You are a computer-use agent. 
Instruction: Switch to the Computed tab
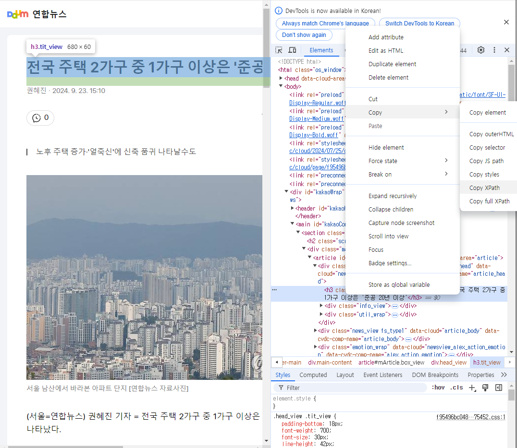point(313,375)
